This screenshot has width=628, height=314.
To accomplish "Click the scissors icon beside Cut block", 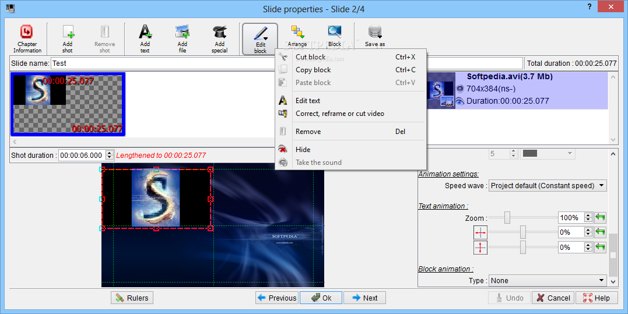I will pyautogui.click(x=283, y=57).
